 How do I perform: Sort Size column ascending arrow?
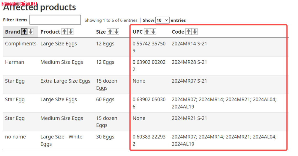point(110,31)
